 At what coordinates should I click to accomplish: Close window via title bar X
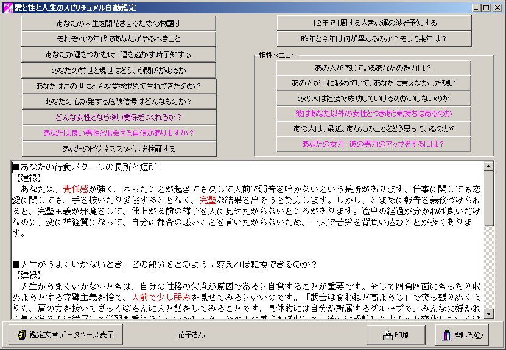coord(497,8)
